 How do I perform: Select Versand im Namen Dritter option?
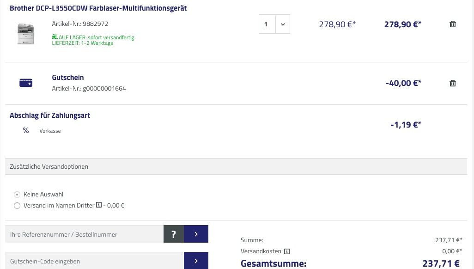point(17,206)
